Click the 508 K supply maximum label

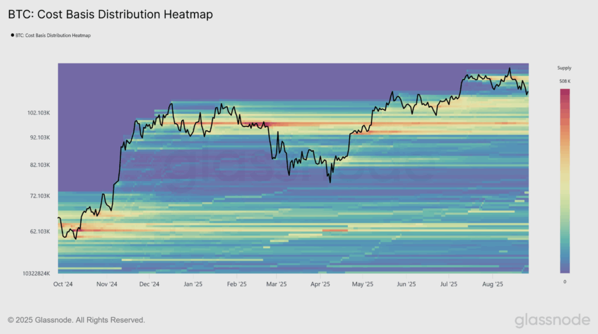point(565,81)
